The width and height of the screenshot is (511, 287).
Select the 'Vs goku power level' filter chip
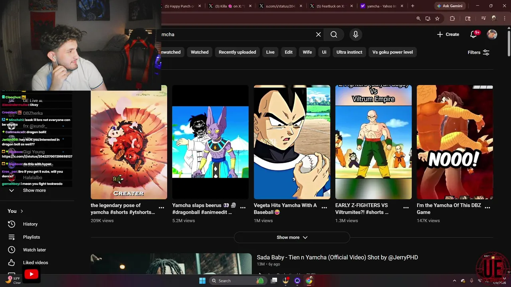point(392,52)
